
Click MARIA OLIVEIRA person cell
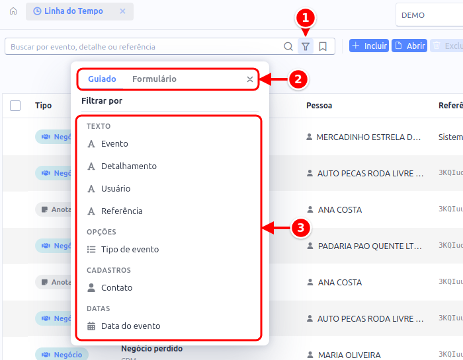343,355
